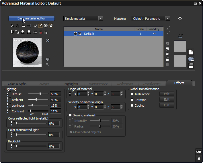
Task: Click the randomize shuffle icon beside preview
Action: click(x=48, y=40)
